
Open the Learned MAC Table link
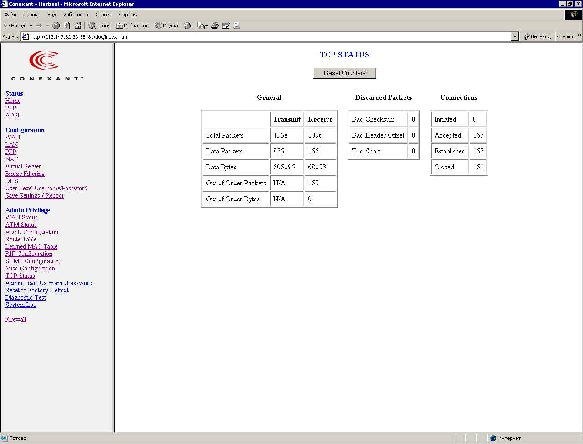31,246
